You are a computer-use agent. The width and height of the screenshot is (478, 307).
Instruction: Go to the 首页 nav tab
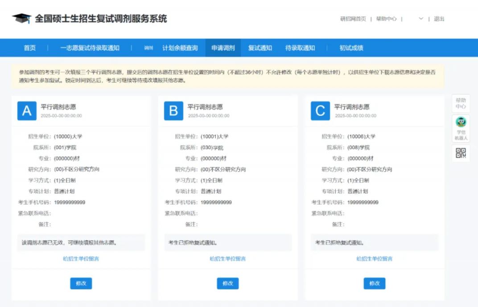coord(30,48)
